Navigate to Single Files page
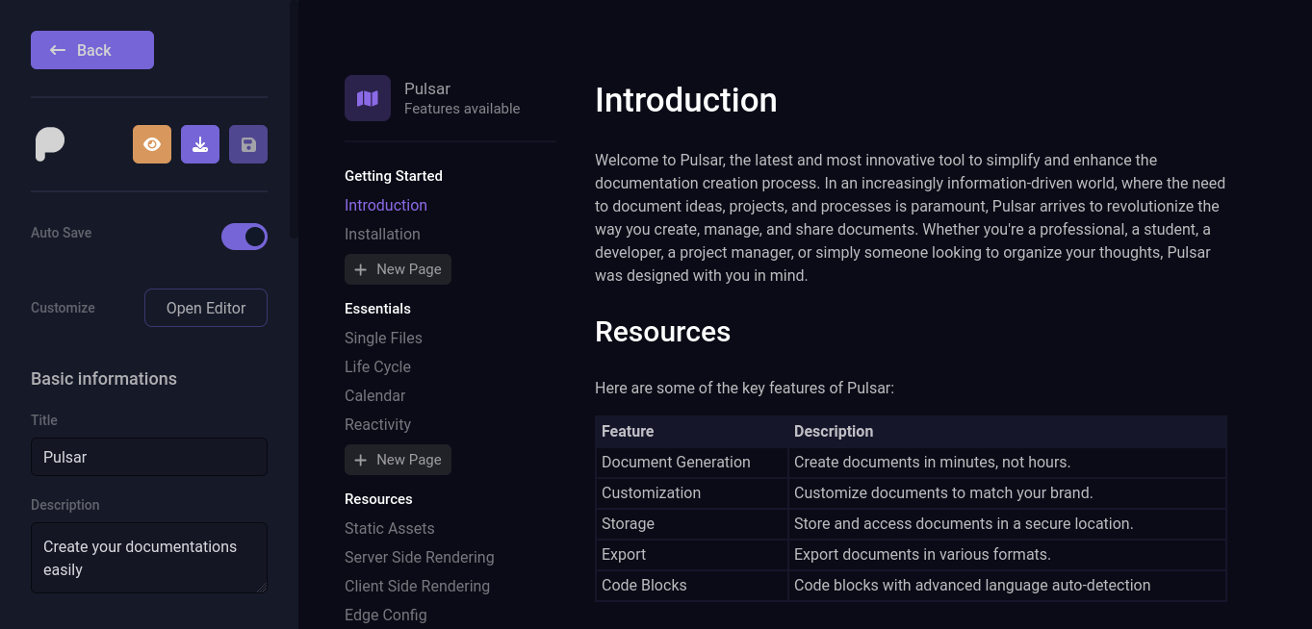 (x=383, y=338)
